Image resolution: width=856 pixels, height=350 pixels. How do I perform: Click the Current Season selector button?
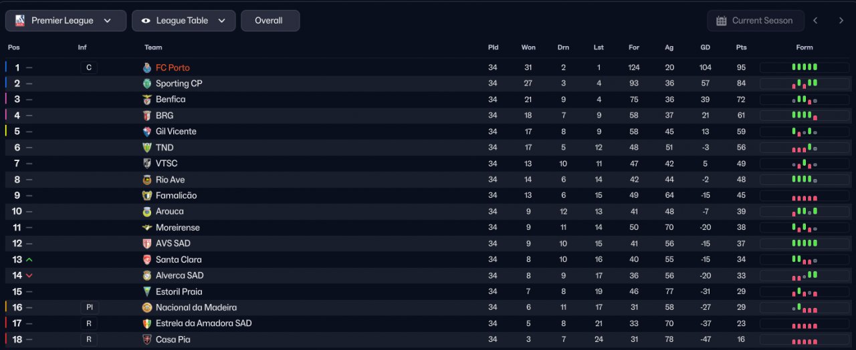pyautogui.click(x=754, y=21)
